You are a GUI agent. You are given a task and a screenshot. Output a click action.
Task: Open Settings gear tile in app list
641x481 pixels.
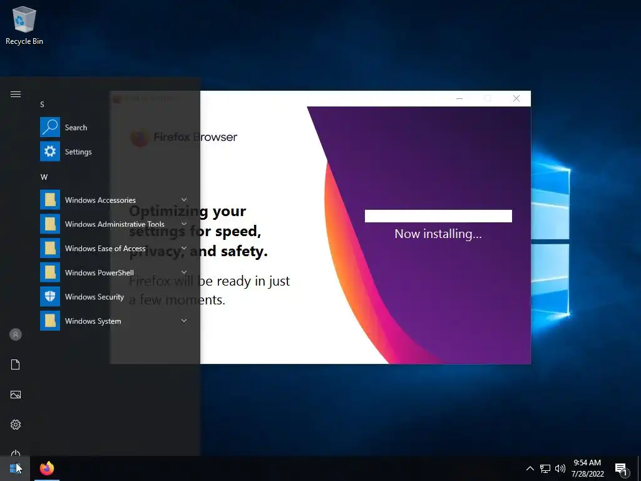click(x=50, y=152)
